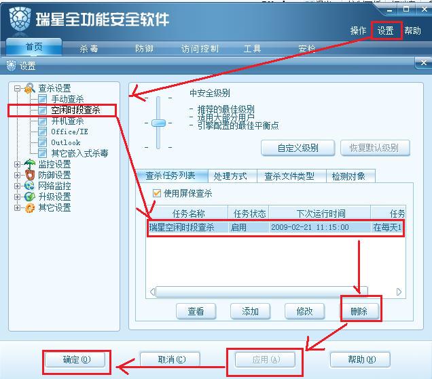The width and height of the screenshot is (432, 379).
Task: Expand the 监控设置 tree node
Action: coord(18,165)
